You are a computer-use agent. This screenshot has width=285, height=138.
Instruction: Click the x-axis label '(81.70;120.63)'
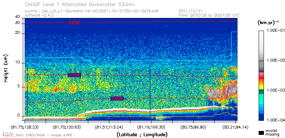point(67,127)
